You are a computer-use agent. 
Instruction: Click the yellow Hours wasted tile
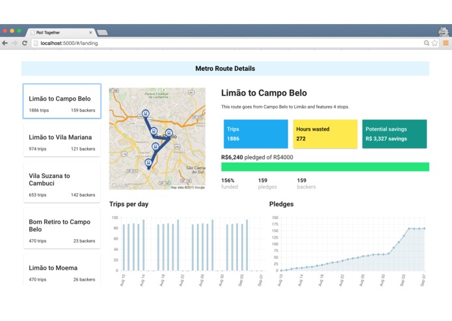click(x=325, y=134)
